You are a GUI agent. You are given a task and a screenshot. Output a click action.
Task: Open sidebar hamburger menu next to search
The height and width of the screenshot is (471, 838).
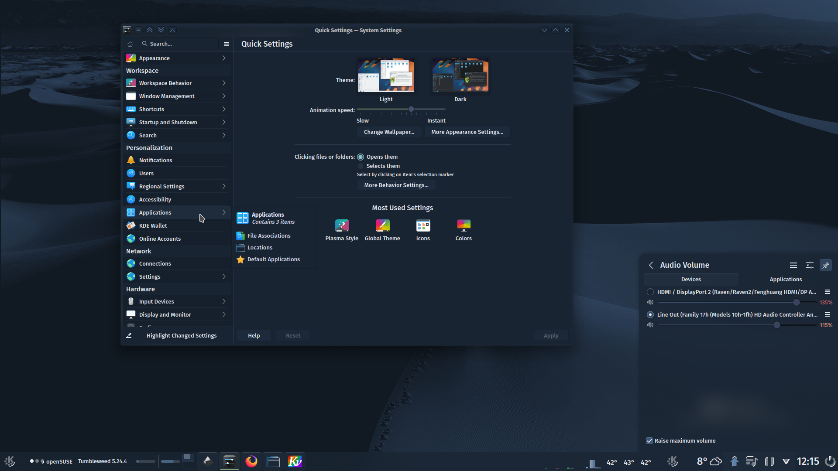(227, 44)
